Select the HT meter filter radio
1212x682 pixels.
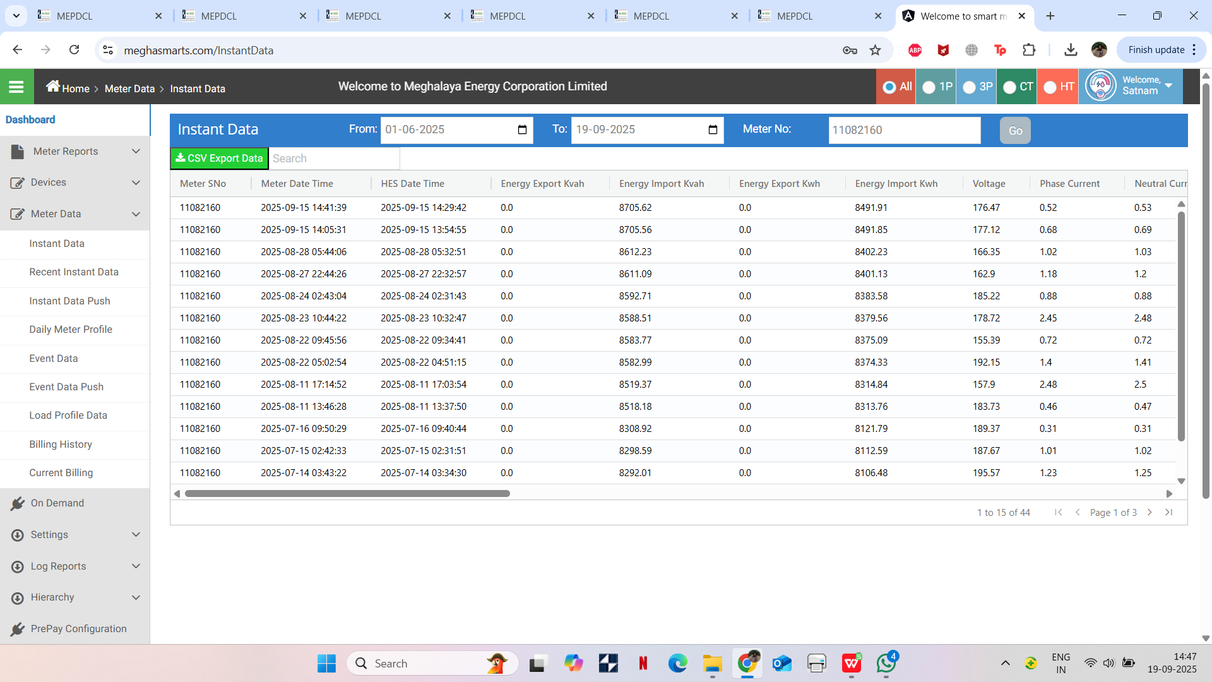(1050, 87)
